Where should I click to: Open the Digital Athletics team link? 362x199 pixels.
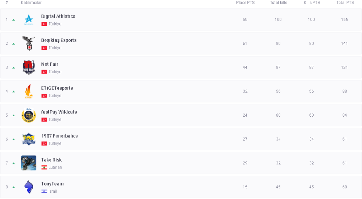[58, 16]
